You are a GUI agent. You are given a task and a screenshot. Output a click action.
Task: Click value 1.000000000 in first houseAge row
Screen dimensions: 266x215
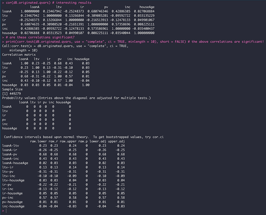pyautogui.click(x=144, y=33)
